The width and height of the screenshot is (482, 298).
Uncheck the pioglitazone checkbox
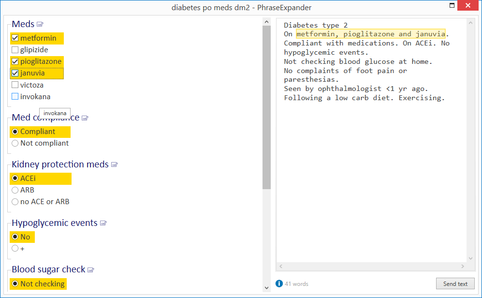coord(15,61)
